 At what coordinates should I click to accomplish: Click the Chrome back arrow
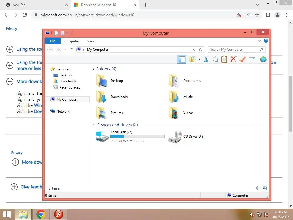pyautogui.click(x=6, y=15)
